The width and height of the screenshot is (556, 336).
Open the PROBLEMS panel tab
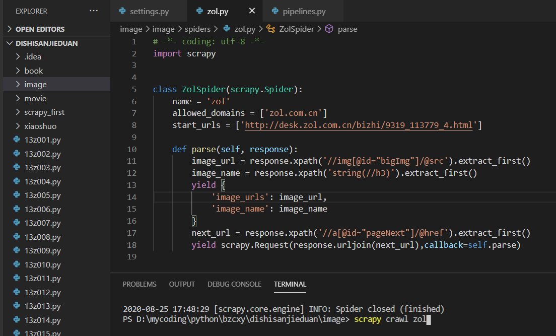pyautogui.click(x=140, y=284)
